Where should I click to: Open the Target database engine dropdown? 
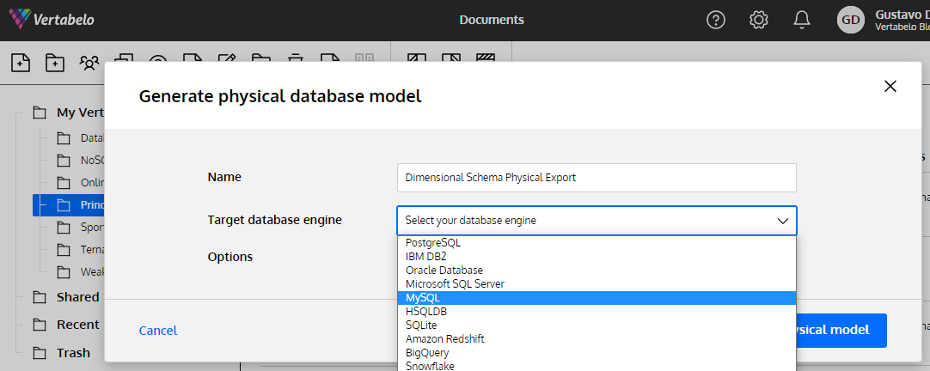point(597,221)
